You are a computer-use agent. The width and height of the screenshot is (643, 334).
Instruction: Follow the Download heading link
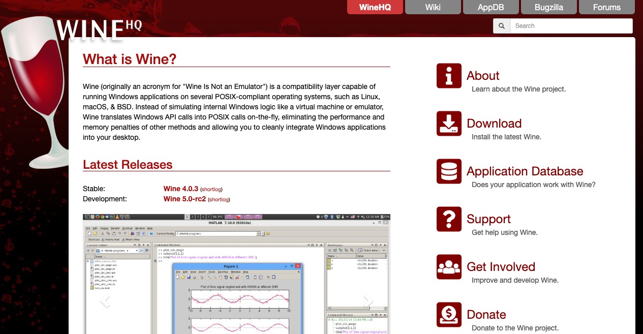pyautogui.click(x=494, y=124)
